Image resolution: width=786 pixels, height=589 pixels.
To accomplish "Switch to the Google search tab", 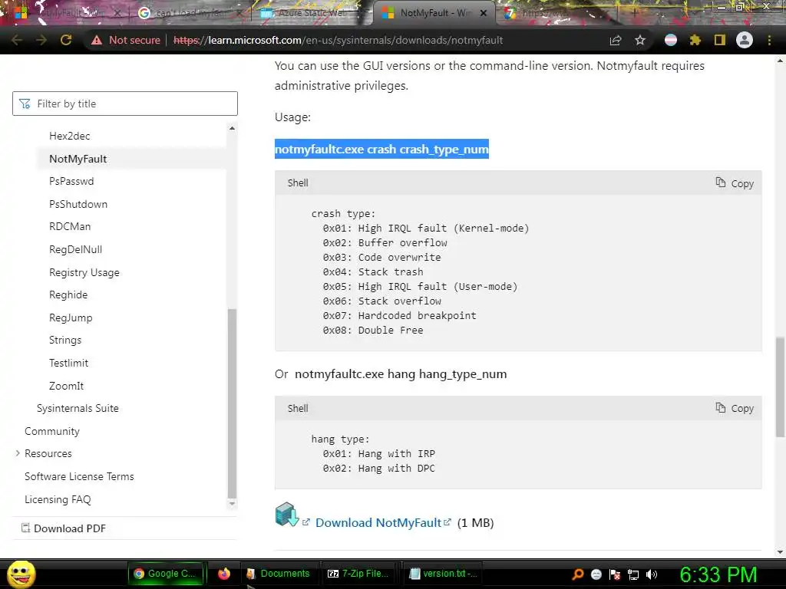I will [x=188, y=13].
